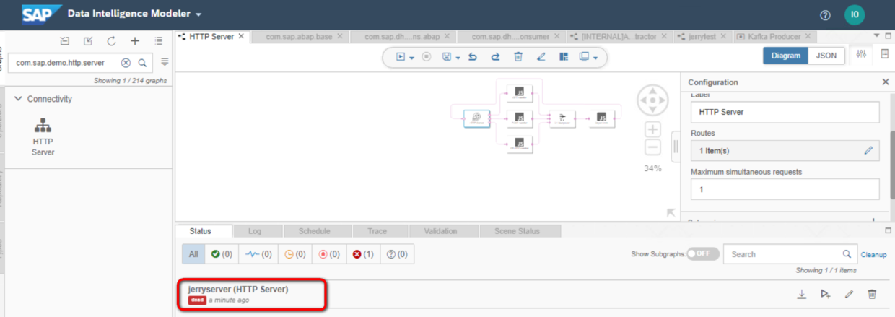The image size is (895, 317).
Task: Filter by dead status (1)
Action: click(x=363, y=254)
